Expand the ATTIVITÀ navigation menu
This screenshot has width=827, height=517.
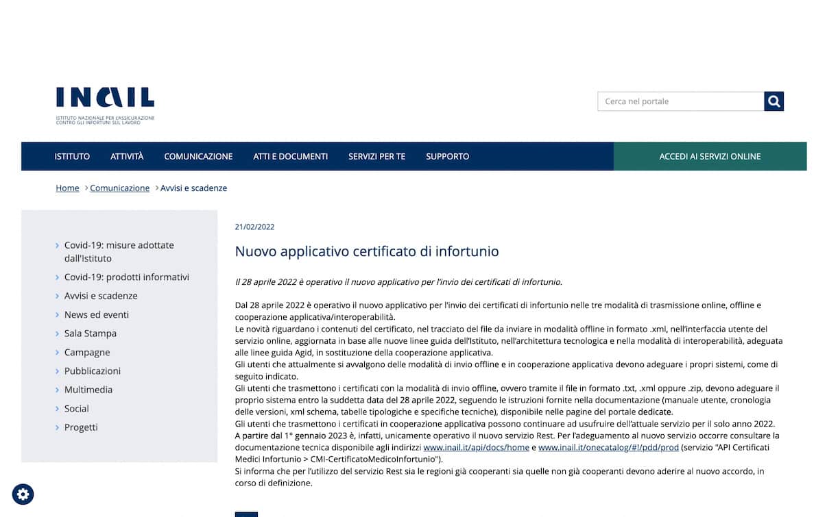pos(126,156)
